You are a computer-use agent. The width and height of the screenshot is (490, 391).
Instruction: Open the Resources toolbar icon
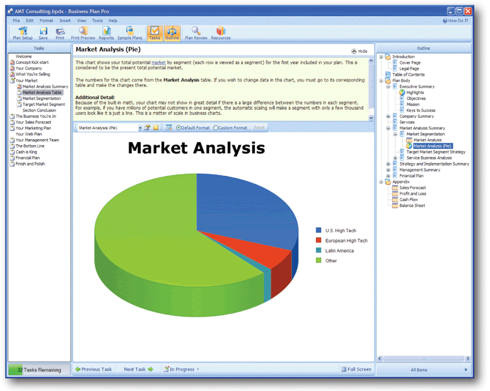point(221,34)
